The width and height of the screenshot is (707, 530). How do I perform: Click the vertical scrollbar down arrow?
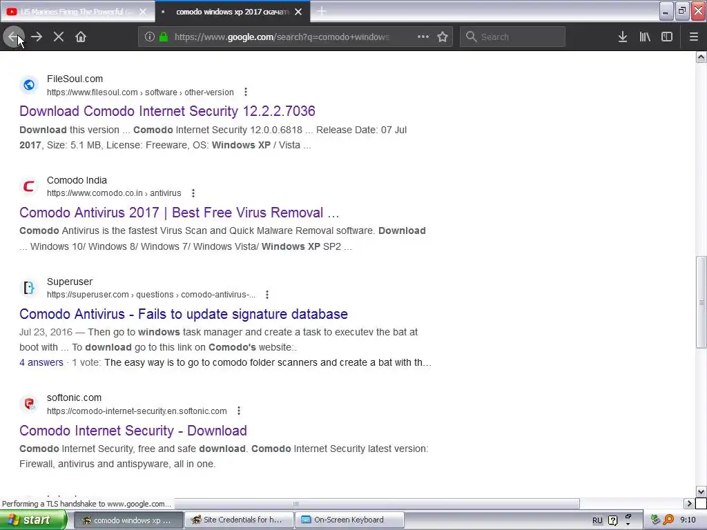click(x=701, y=491)
